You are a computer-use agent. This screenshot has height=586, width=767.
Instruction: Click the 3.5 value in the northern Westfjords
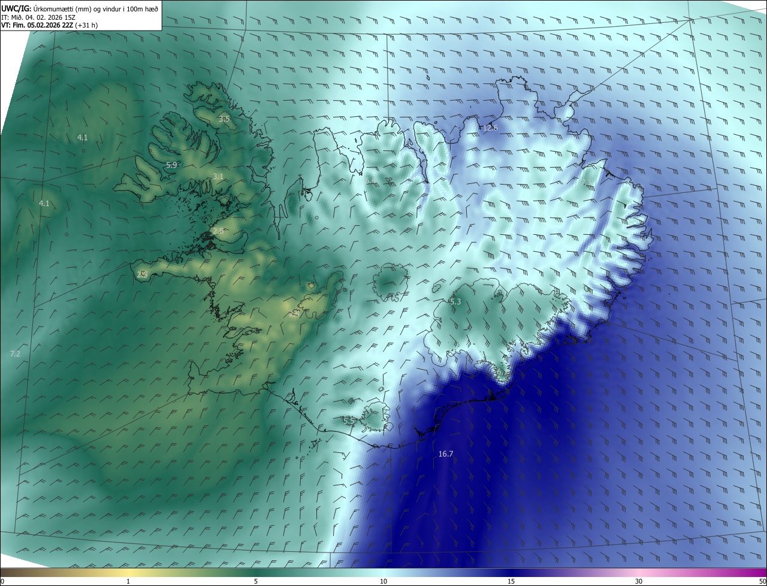point(224,119)
